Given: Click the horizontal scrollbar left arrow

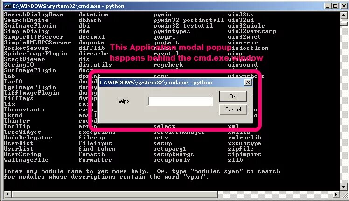Looking at the screenshot, I should pyautogui.click(x=7, y=194).
